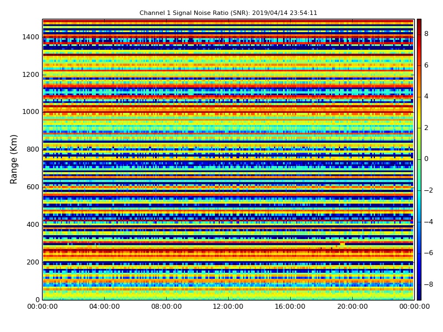Click the colorbar label −2
The width and height of the screenshot is (443, 332).
pos(429,190)
